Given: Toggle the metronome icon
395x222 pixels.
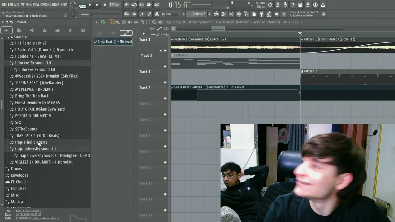Looking at the screenshot, I should click(x=127, y=5).
